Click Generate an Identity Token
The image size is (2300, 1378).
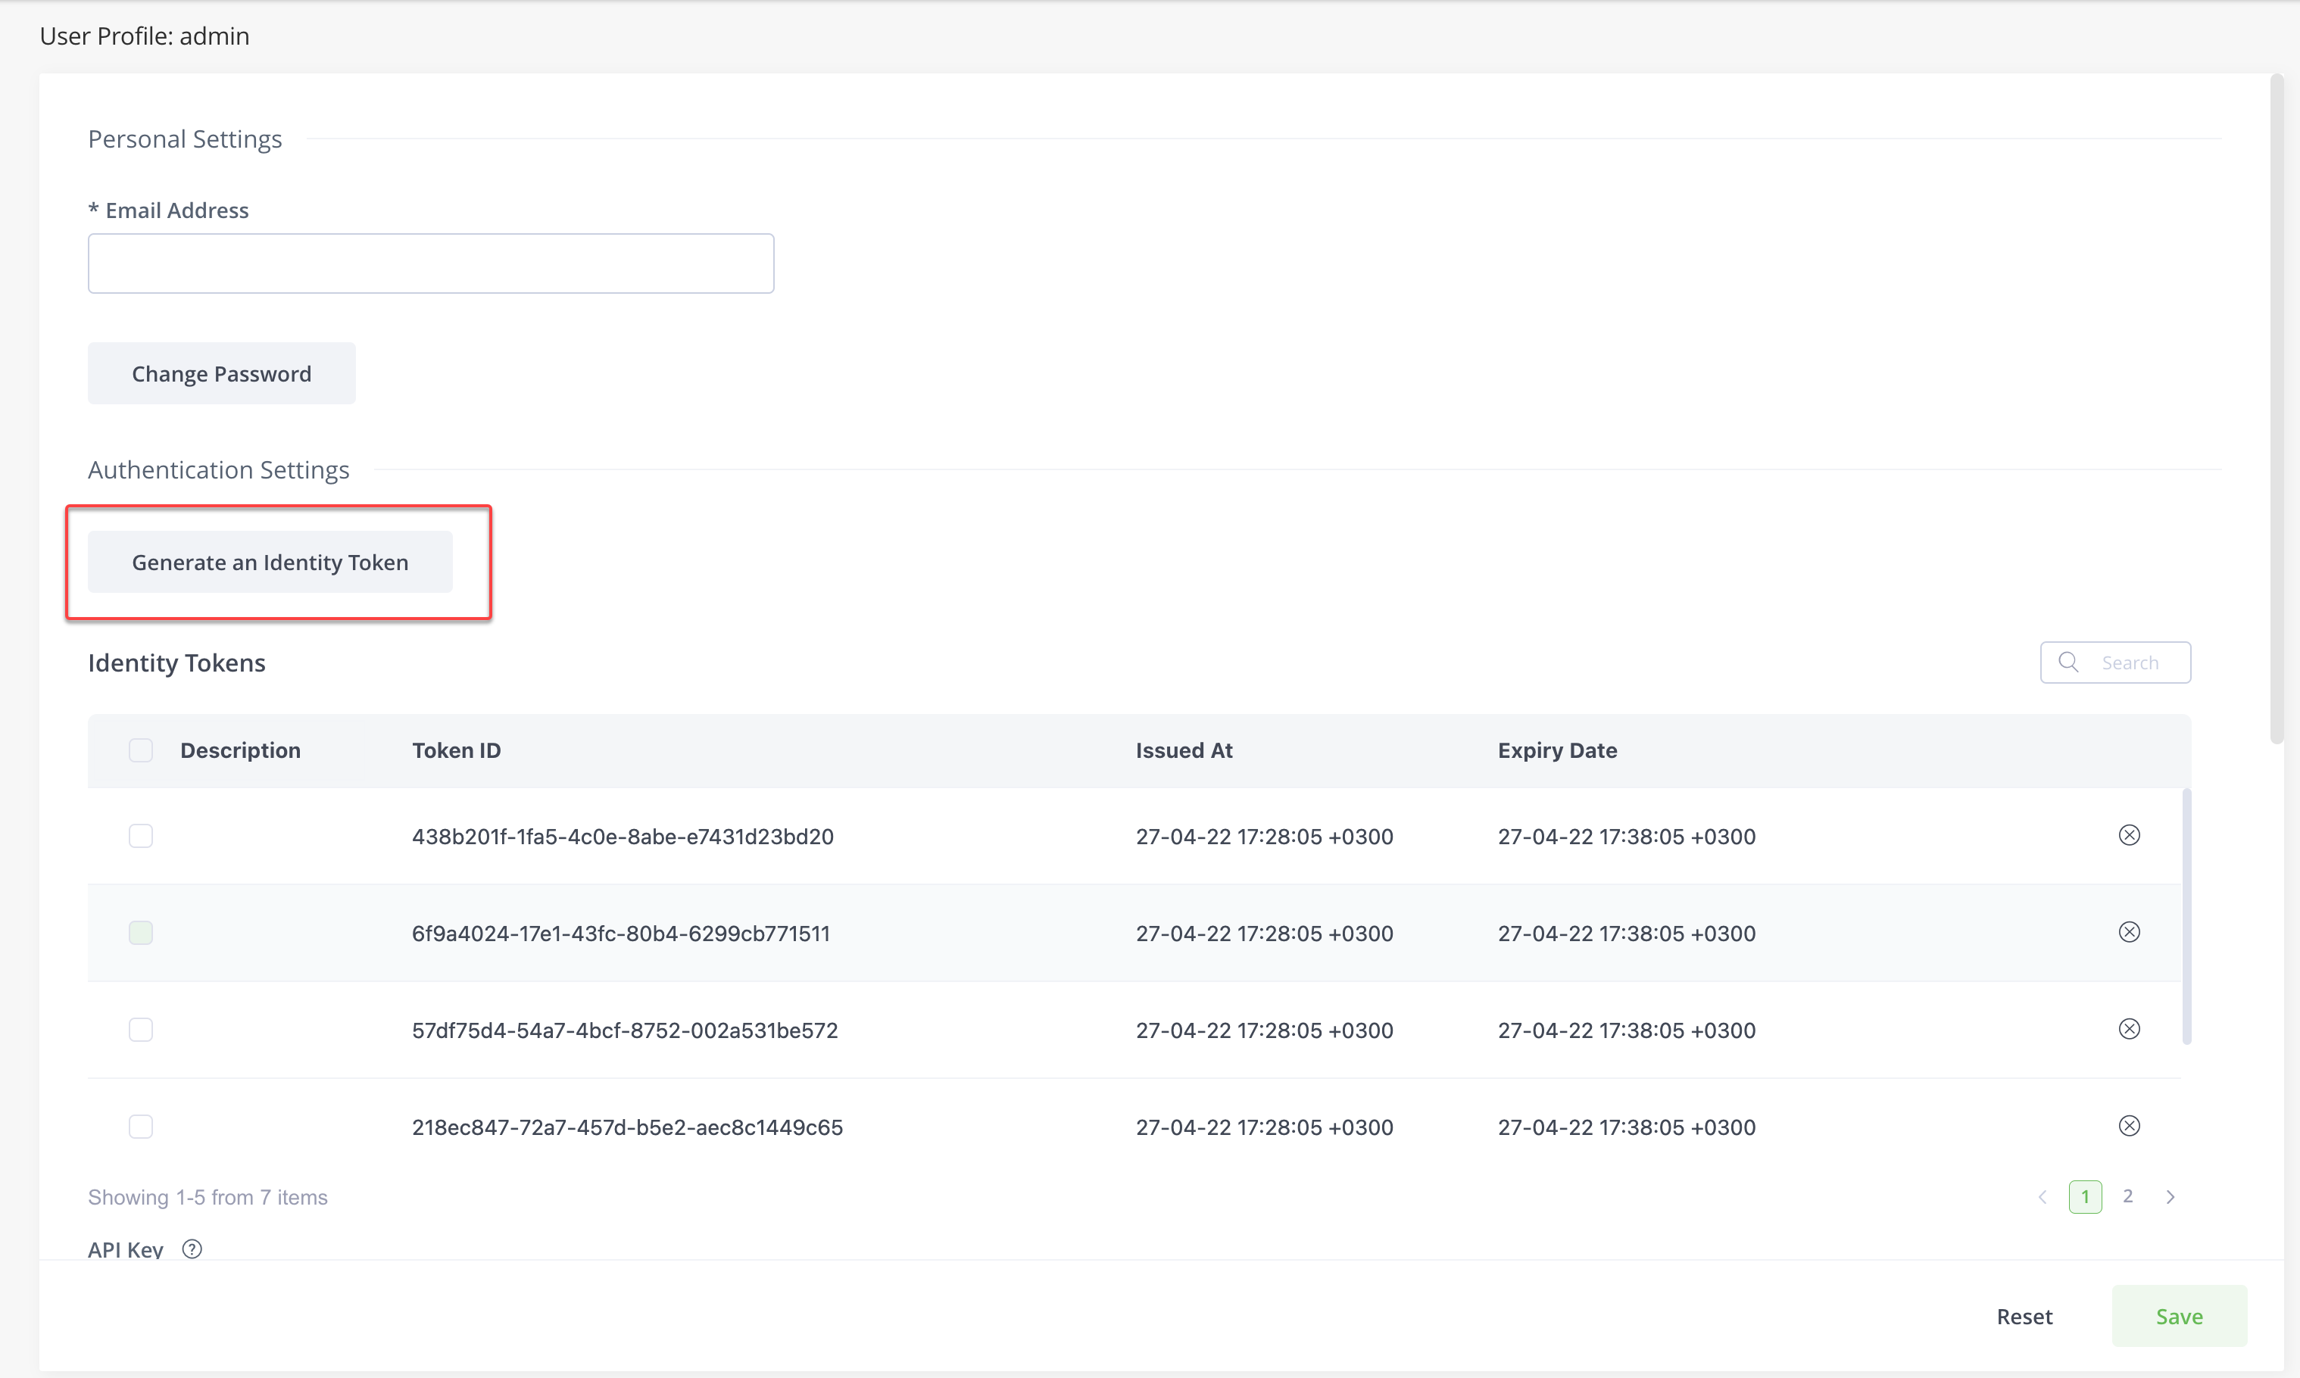point(270,562)
